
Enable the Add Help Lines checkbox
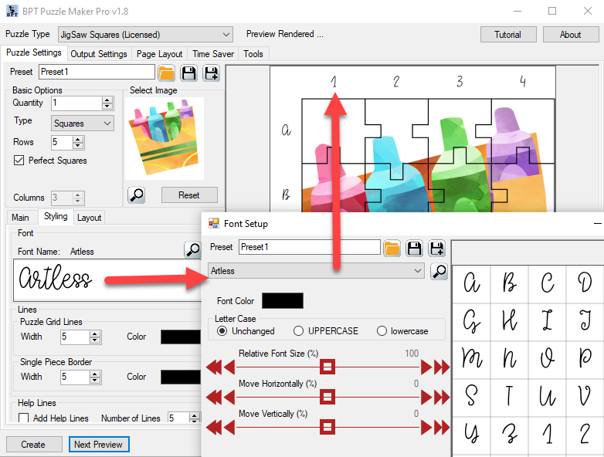[22, 418]
